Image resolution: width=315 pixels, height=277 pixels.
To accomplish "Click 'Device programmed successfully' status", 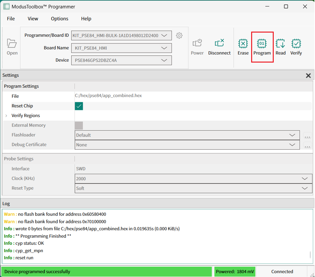I will 106,272.
